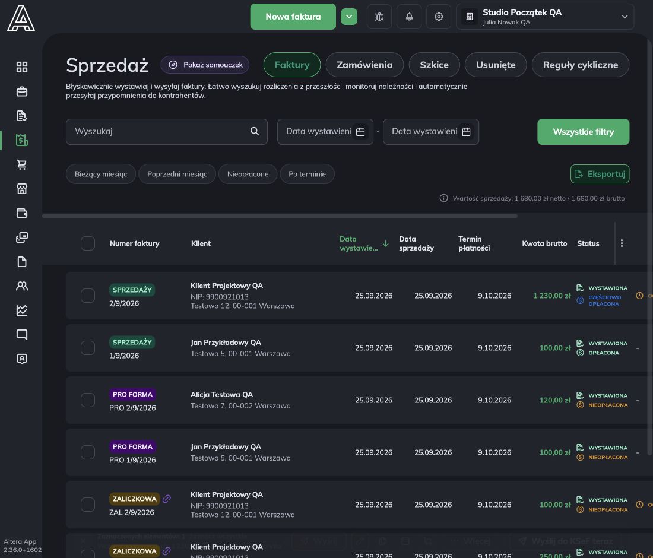Open Wszystkie filtry
This screenshot has width=653, height=558.
pyautogui.click(x=583, y=132)
